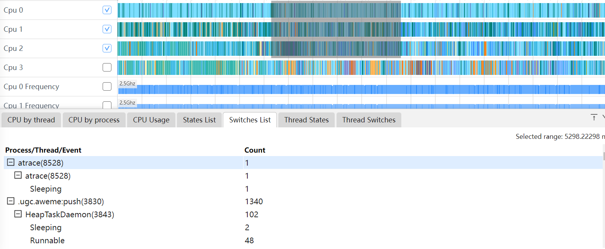This screenshot has height=249, width=605.
Task: Click the Count column header
Action: coord(255,150)
